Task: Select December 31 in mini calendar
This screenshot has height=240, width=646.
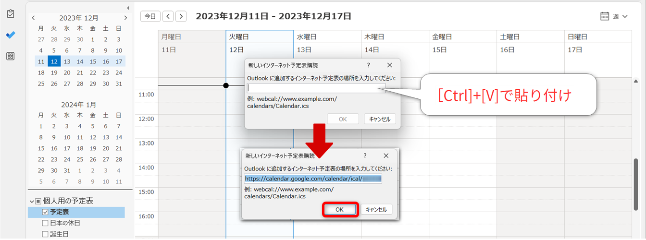Action: coord(119,84)
